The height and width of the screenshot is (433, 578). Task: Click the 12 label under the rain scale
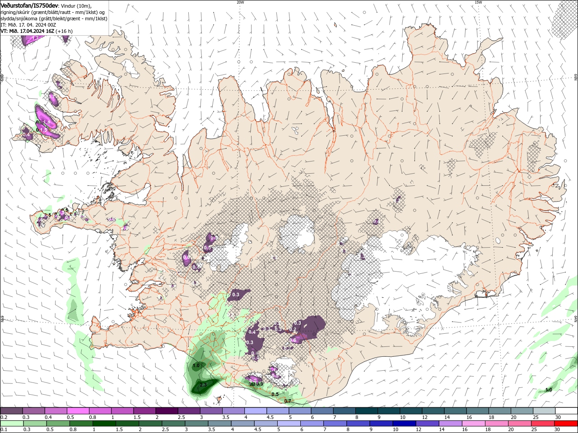click(x=420, y=430)
